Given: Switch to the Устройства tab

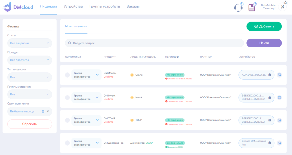Looking at the screenshot, I should tap(73, 6).
